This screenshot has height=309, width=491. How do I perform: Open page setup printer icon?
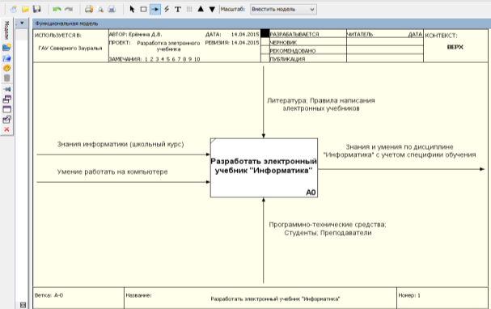(x=89, y=10)
